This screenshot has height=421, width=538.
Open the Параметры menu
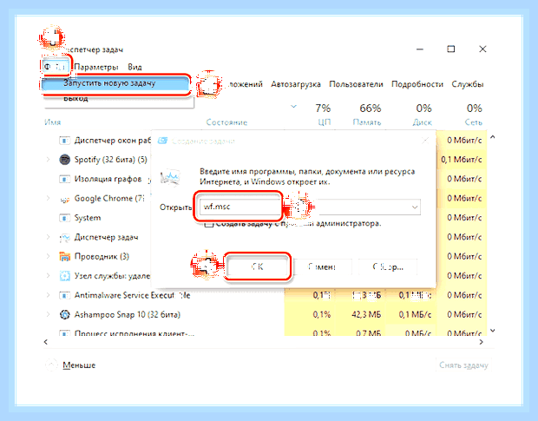pos(96,67)
